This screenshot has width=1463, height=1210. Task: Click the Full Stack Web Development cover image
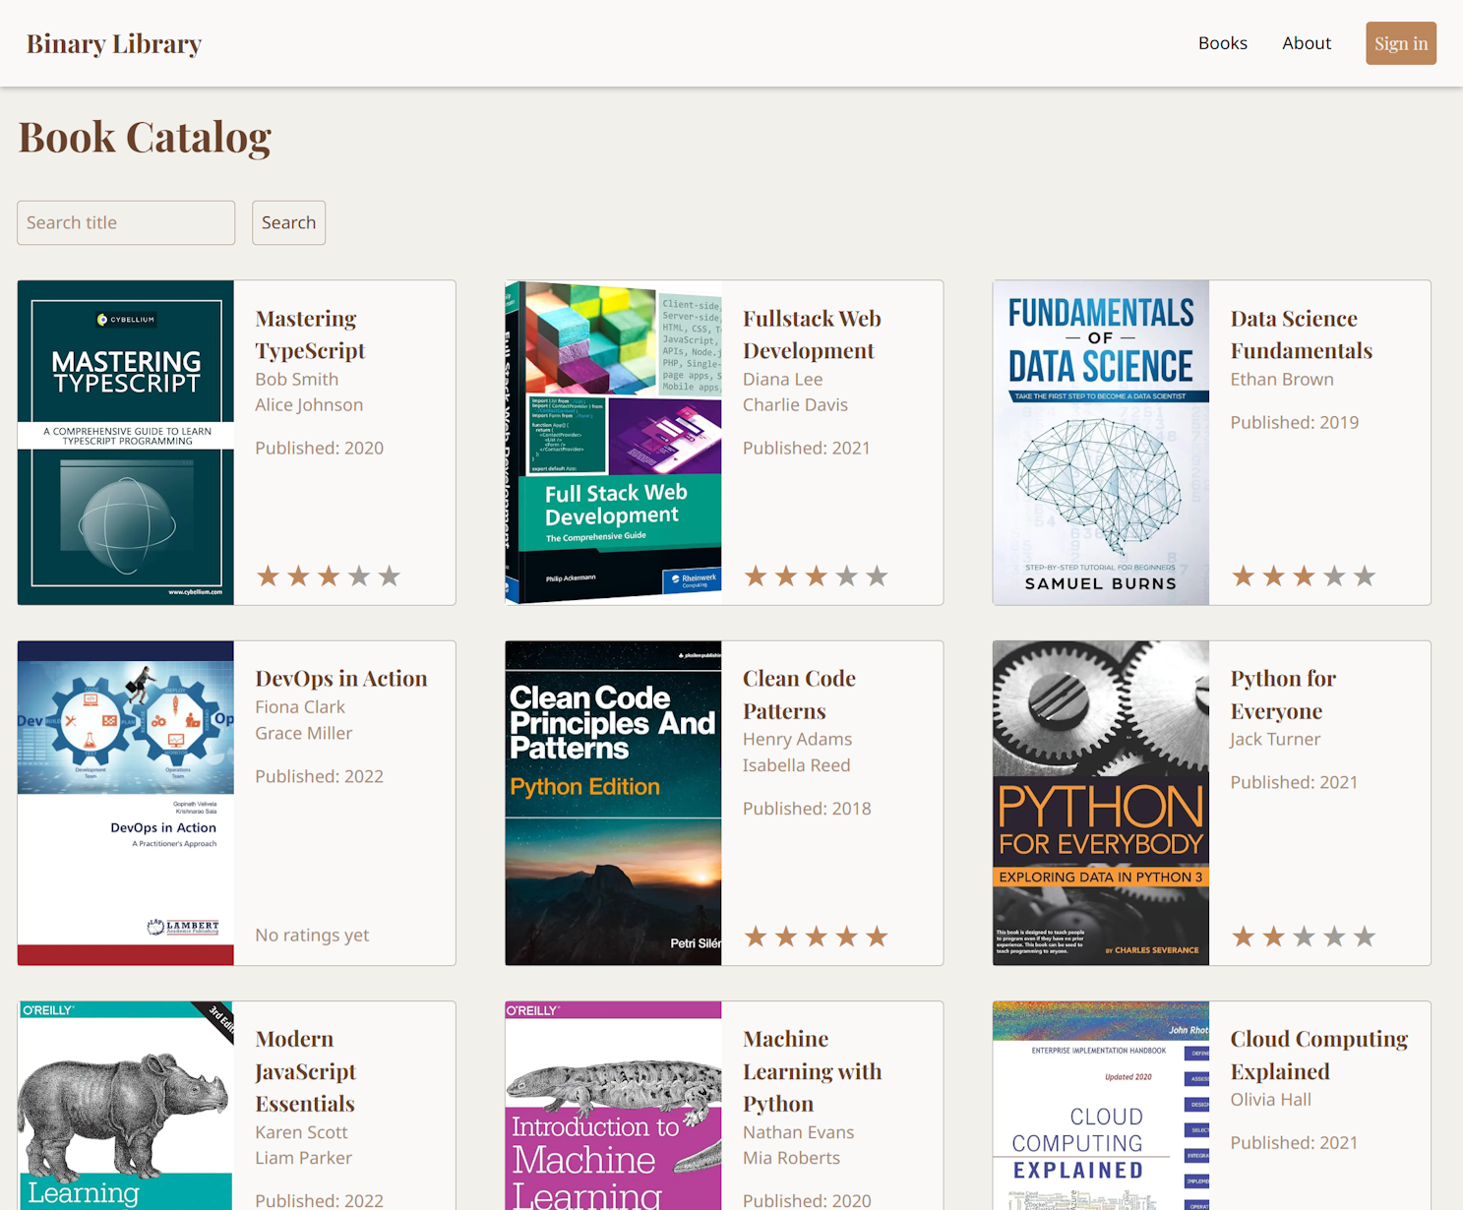tap(612, 442)
